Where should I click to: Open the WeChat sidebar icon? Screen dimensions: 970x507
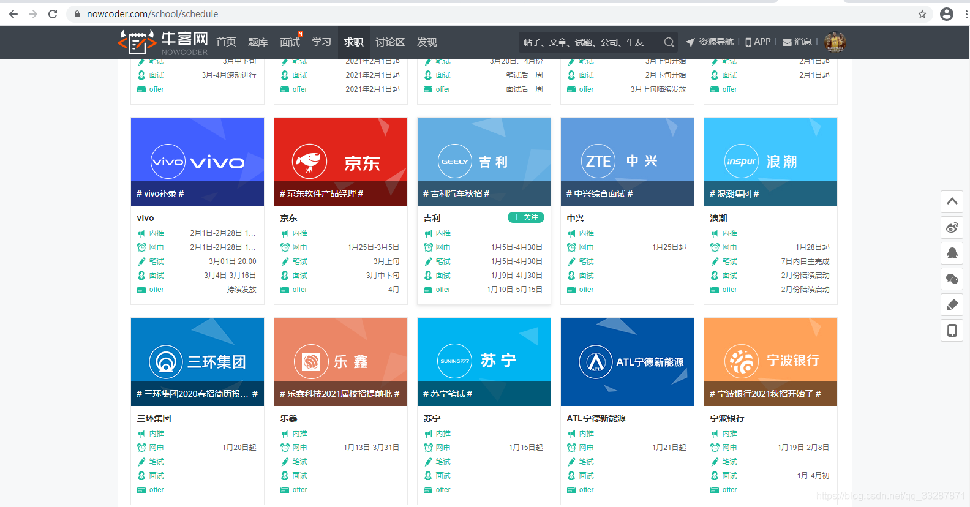point(952,279)
